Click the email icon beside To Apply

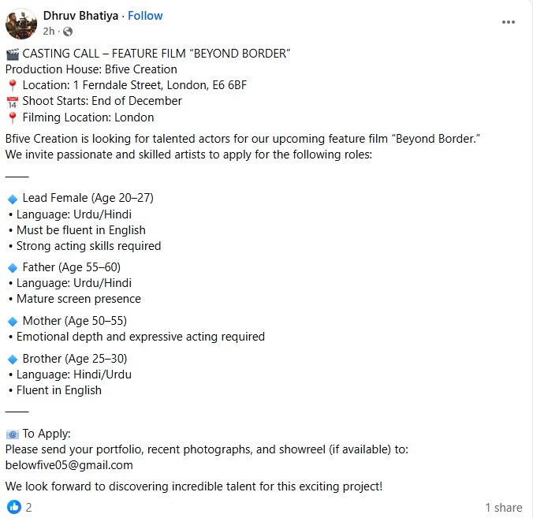12,434
